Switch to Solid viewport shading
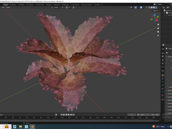Image resolution: width=172 pixels, height=129 pixels. click(x=152, y=8)
